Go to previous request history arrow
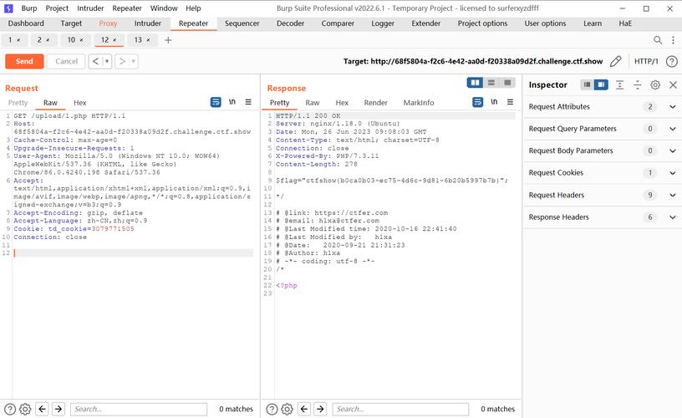This screenshot has width=682, height=418. pyautogui.click(x=95, y=61)
